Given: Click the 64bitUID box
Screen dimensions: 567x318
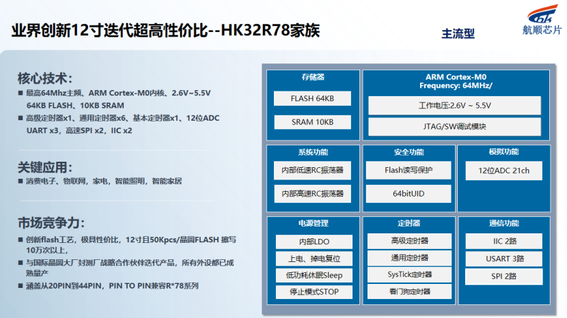Looking at the screenshot, I should point(408,194).
